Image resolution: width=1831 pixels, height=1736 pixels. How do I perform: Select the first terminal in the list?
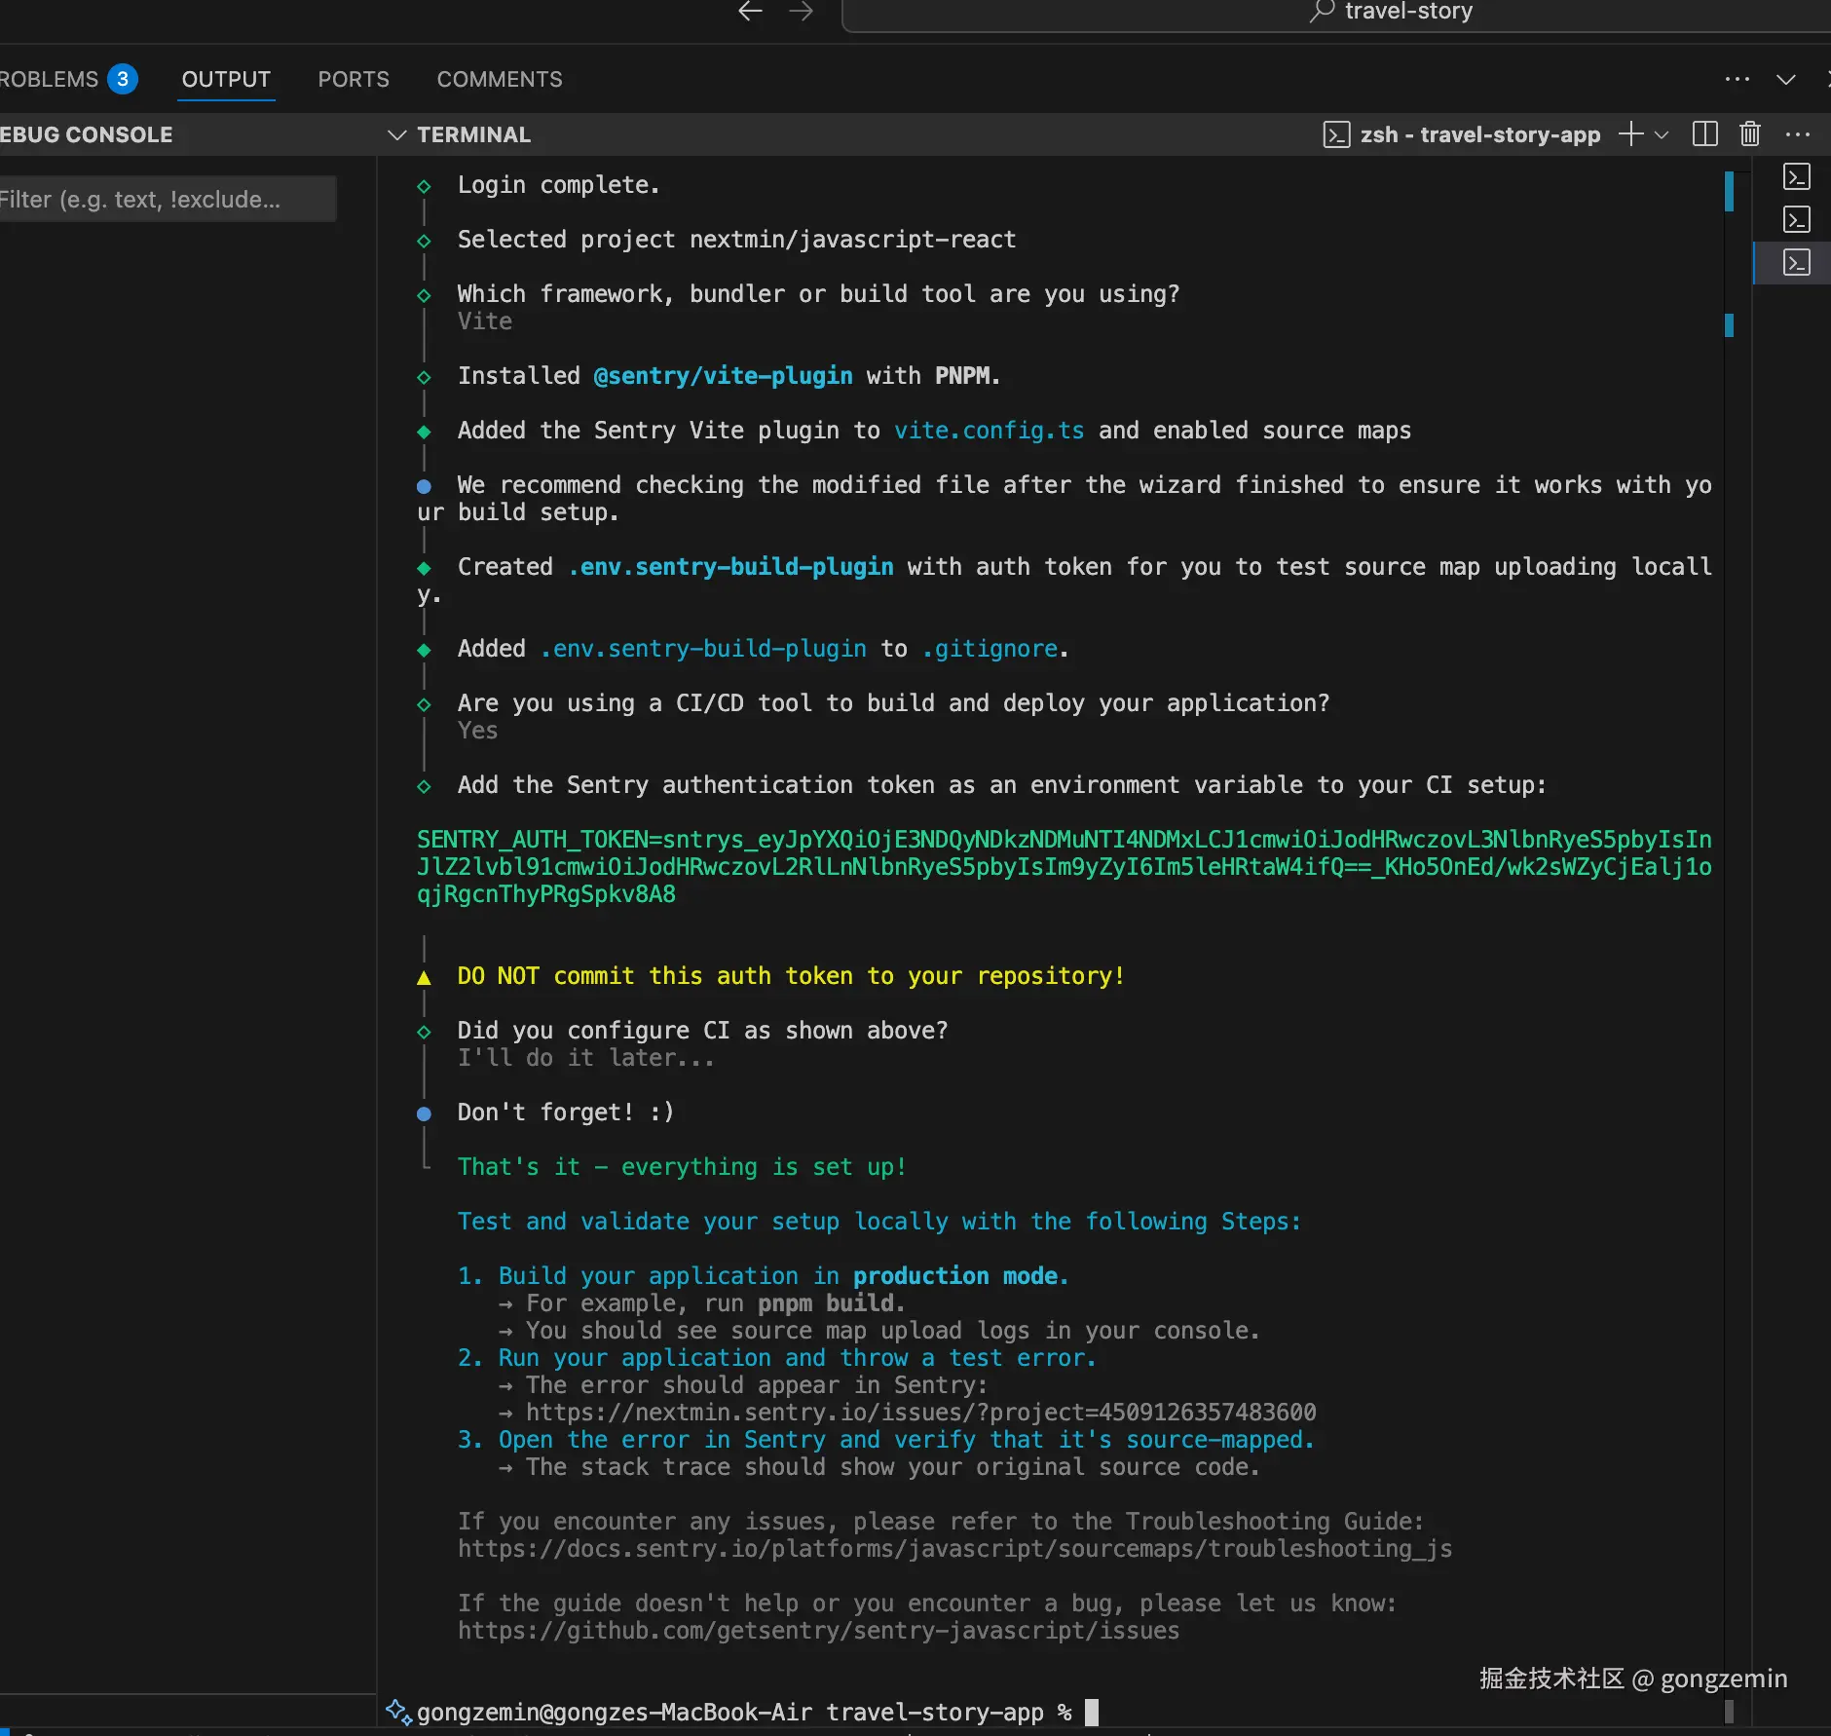click(x=1797, y=176)
